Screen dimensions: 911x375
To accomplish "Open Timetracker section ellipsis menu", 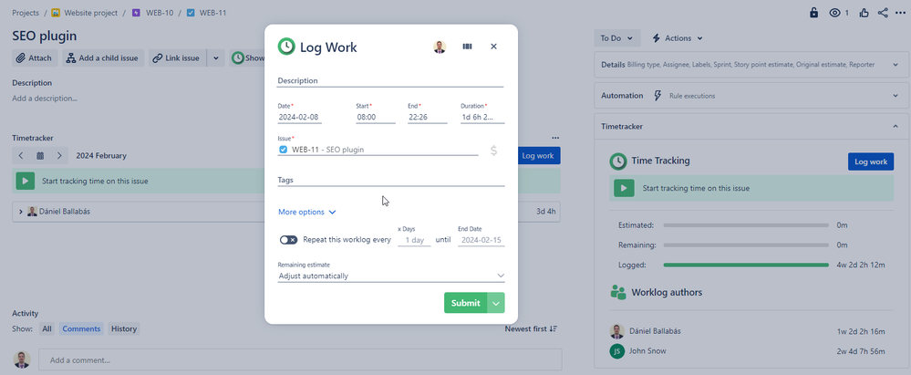I will point(555,139).
